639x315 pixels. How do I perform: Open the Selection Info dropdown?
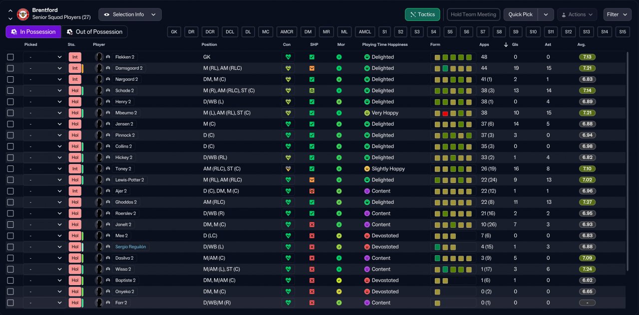point(130,14)
